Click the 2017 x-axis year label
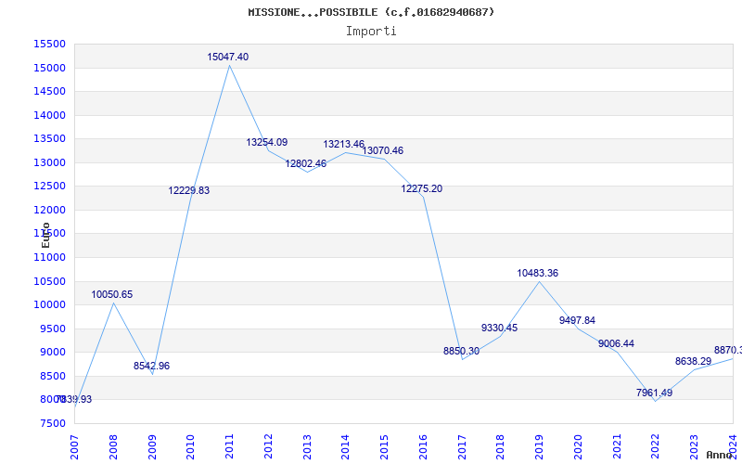 click(x=462, y=447)
